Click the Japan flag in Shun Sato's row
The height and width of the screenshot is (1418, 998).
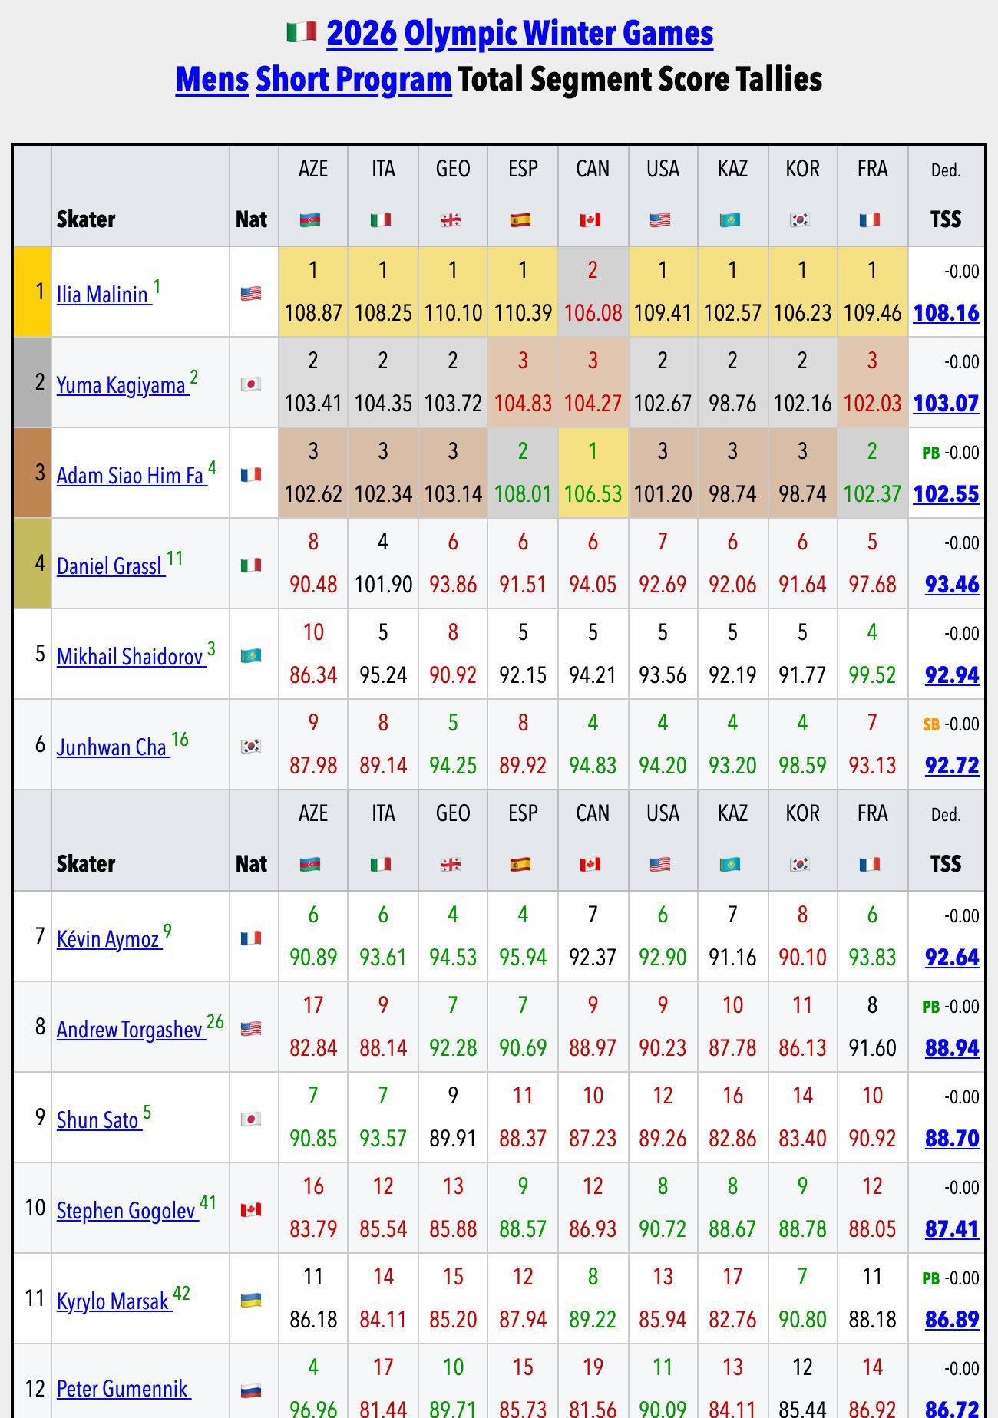point(251,1119)
